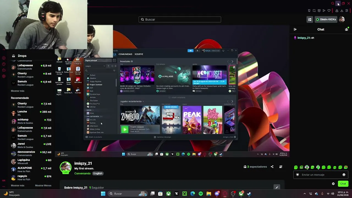Image resolution: width=352 pixels, height=198 pixels.
Task: Play Project Zomboid with green play button
Action: pyautogui.click(x=125, y=130)
